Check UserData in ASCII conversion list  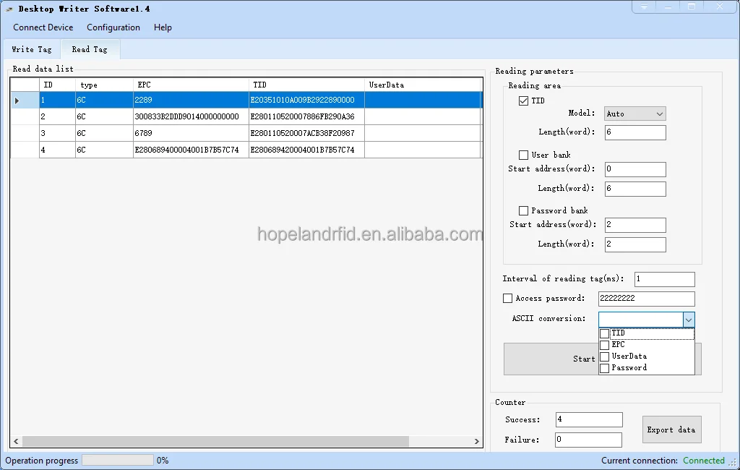coord(605,356)
